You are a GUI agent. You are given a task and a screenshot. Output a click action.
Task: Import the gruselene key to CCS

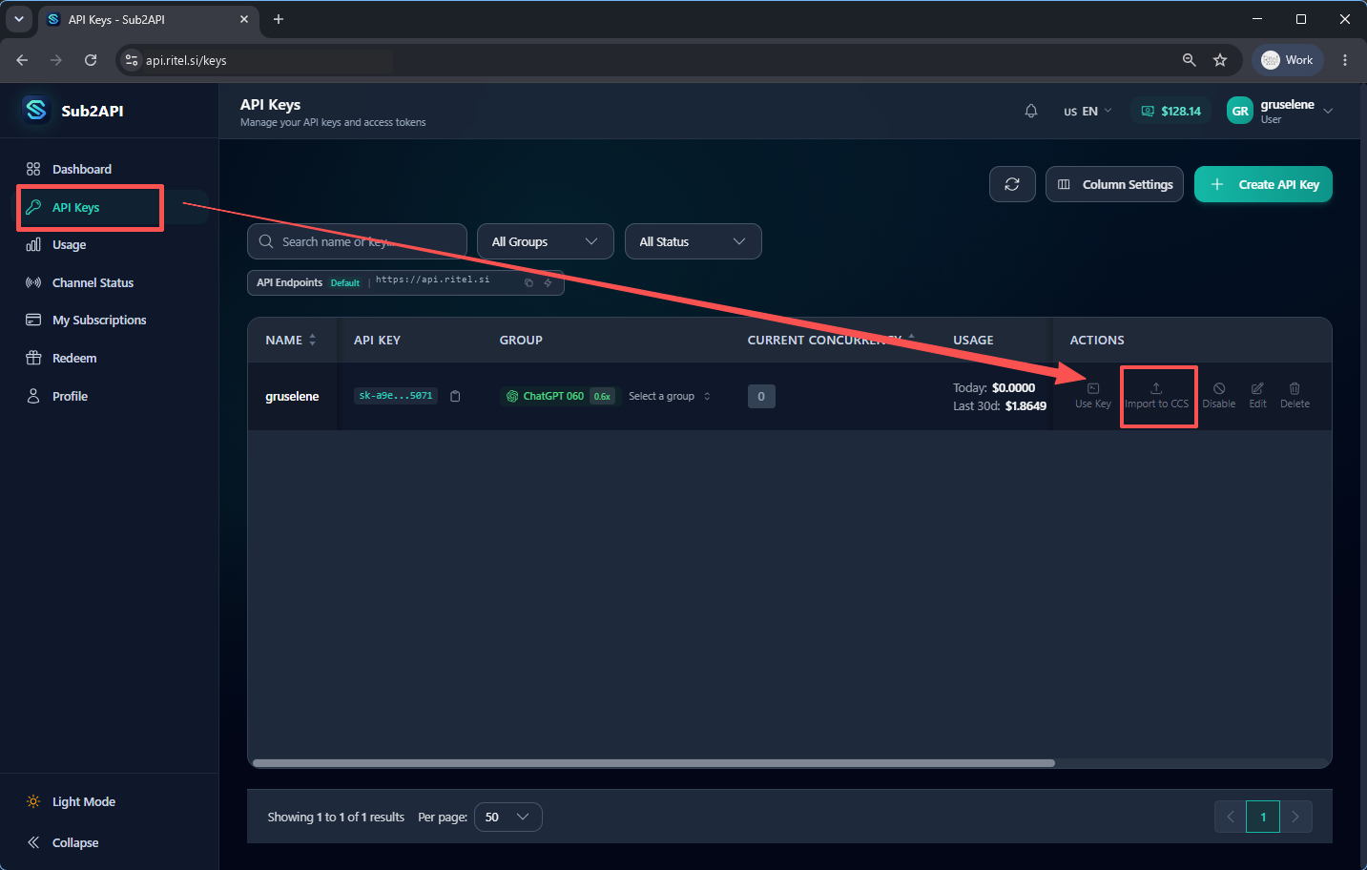click(x=1156, y=395)
